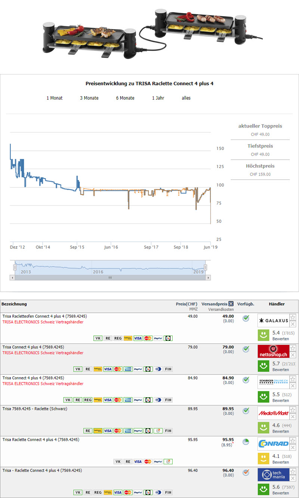The image size is (299, 498).
Task: Open the nettoshop.ch merchant logo
Action: [x=273, y=351]
